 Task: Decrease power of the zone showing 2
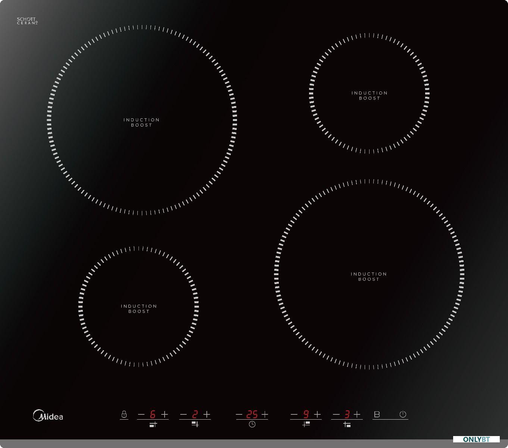pos(183,414)
